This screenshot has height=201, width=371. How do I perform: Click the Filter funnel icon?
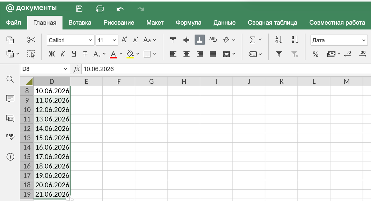[279, 54]
